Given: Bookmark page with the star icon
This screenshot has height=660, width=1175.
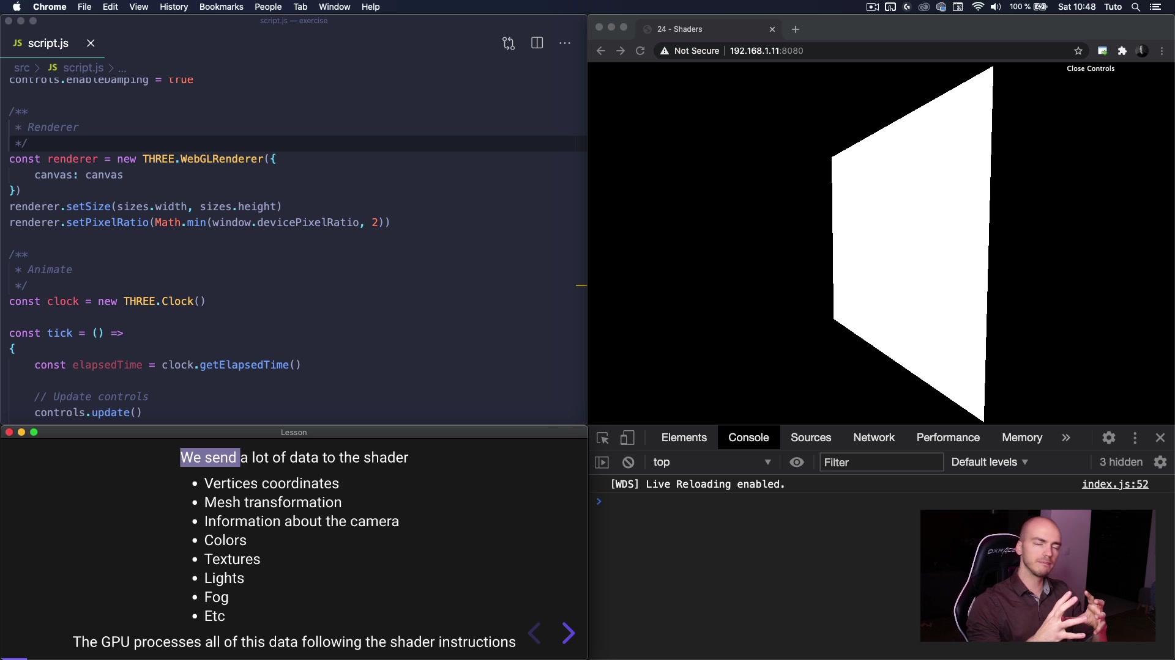Looking at the screenshot, I should click(x=1078, y=51).
